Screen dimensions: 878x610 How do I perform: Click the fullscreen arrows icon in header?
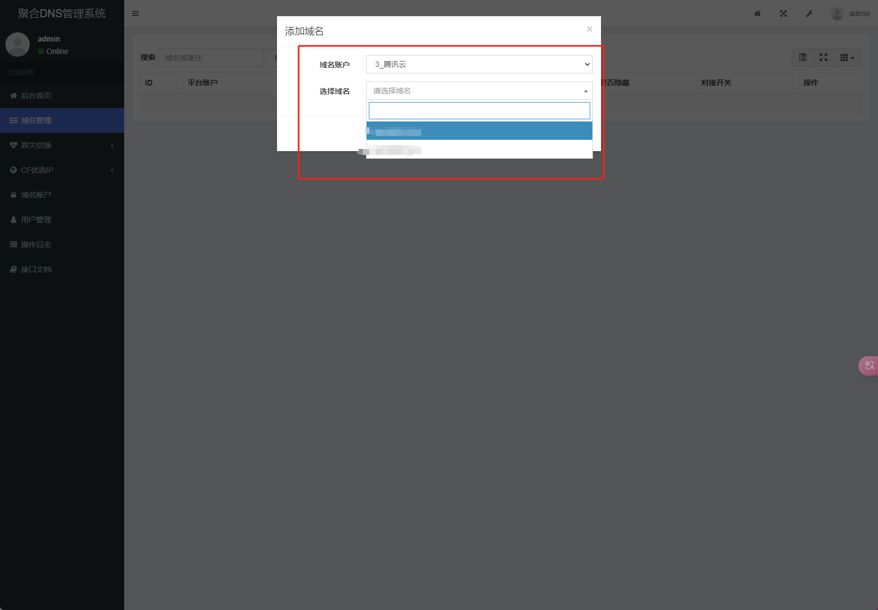(784, 13)
